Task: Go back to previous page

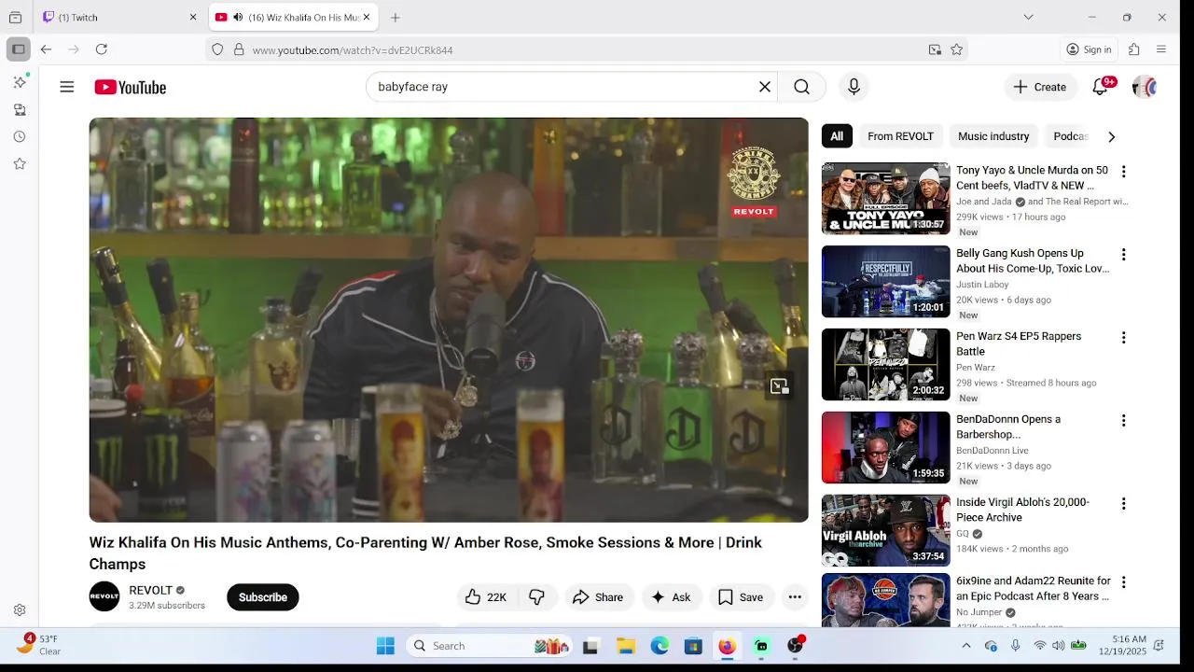Action: [x=46, y=49]
